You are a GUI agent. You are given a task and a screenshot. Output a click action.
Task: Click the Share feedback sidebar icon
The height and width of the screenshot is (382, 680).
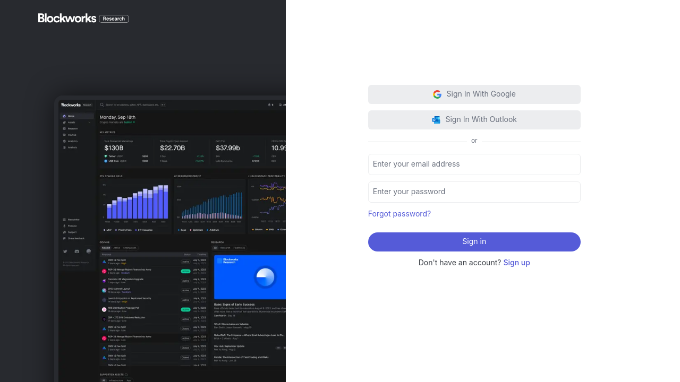click(64, 239)
